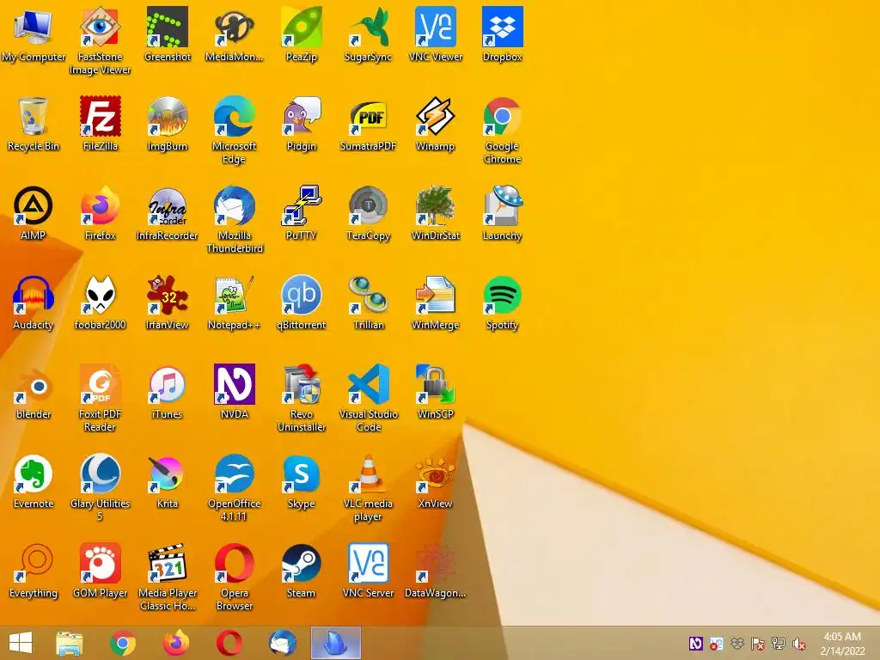Open File Explorer from the taskbar
880x660 pixels.
pyautogui.click(x=70, y=643)
